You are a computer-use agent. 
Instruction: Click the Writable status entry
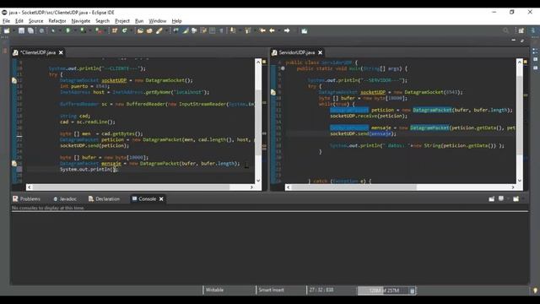214,290
